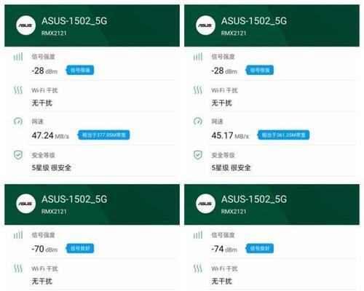Click 信号良好 badge beside -74 dBm

(x=260, y=248)
